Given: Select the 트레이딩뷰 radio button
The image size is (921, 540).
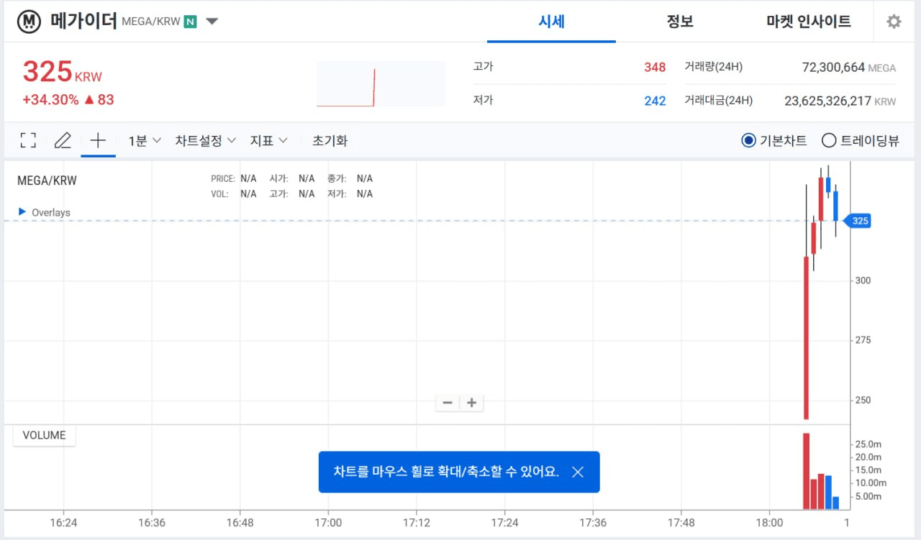Looking at the screenshot, I should pyautogui.click(x=828, y=141).
